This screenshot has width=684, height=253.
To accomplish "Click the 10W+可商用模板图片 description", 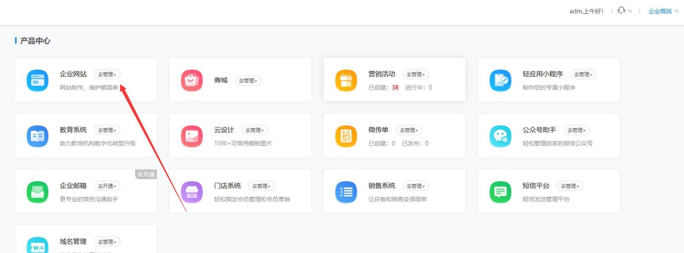I will tap(243, 143).
